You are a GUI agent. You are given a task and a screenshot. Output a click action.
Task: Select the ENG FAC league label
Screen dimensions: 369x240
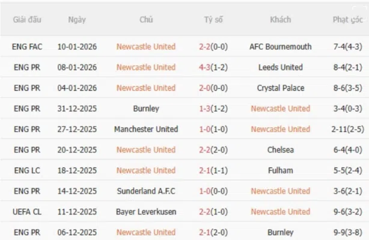tap(27, 47)
